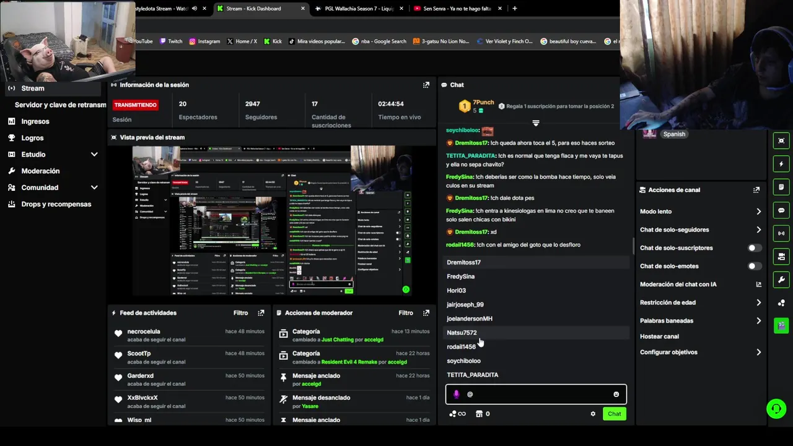This screenshot has width=793, height=446.
Task: Click the chat message input field
Action: click(536, 395)
